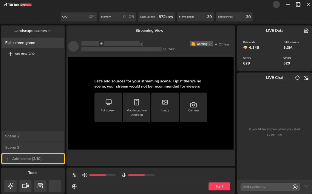This screenshot has height=194, width=312.
Task: Click the sparkle effects tool icon
Action: [10, 186]
